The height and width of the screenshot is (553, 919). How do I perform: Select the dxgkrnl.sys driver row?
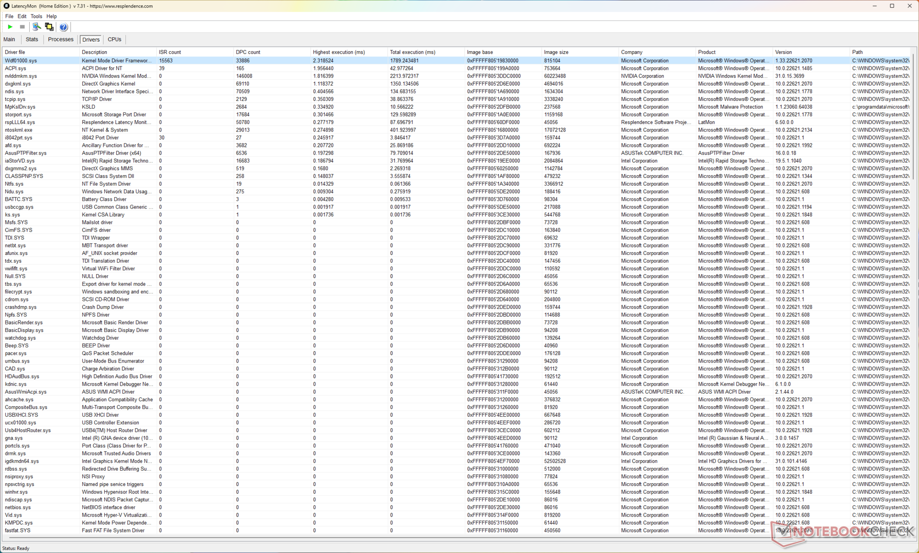click(x=18, y=84)
